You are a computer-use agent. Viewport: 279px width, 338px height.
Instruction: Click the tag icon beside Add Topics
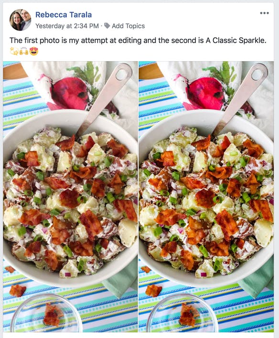click(107, 26)
